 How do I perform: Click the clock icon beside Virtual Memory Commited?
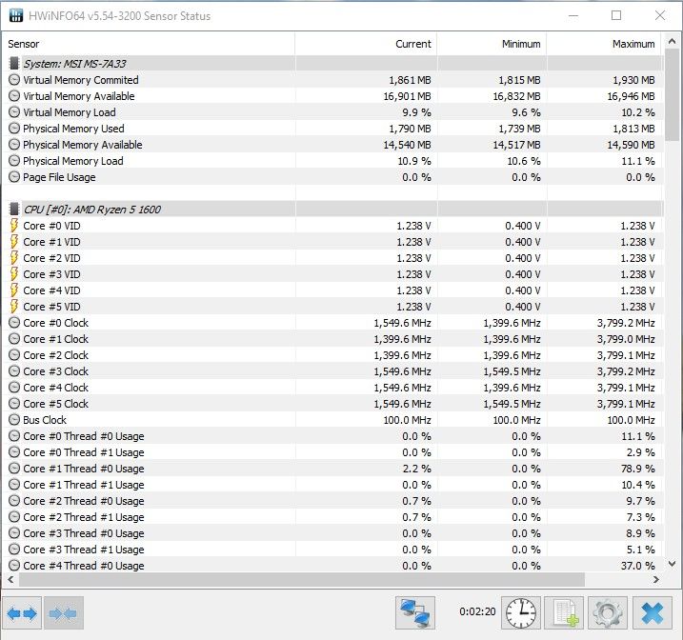[14, 80]
